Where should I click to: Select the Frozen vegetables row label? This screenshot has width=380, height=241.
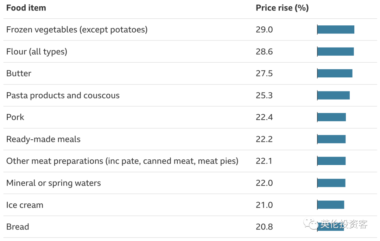pos(77,30)
